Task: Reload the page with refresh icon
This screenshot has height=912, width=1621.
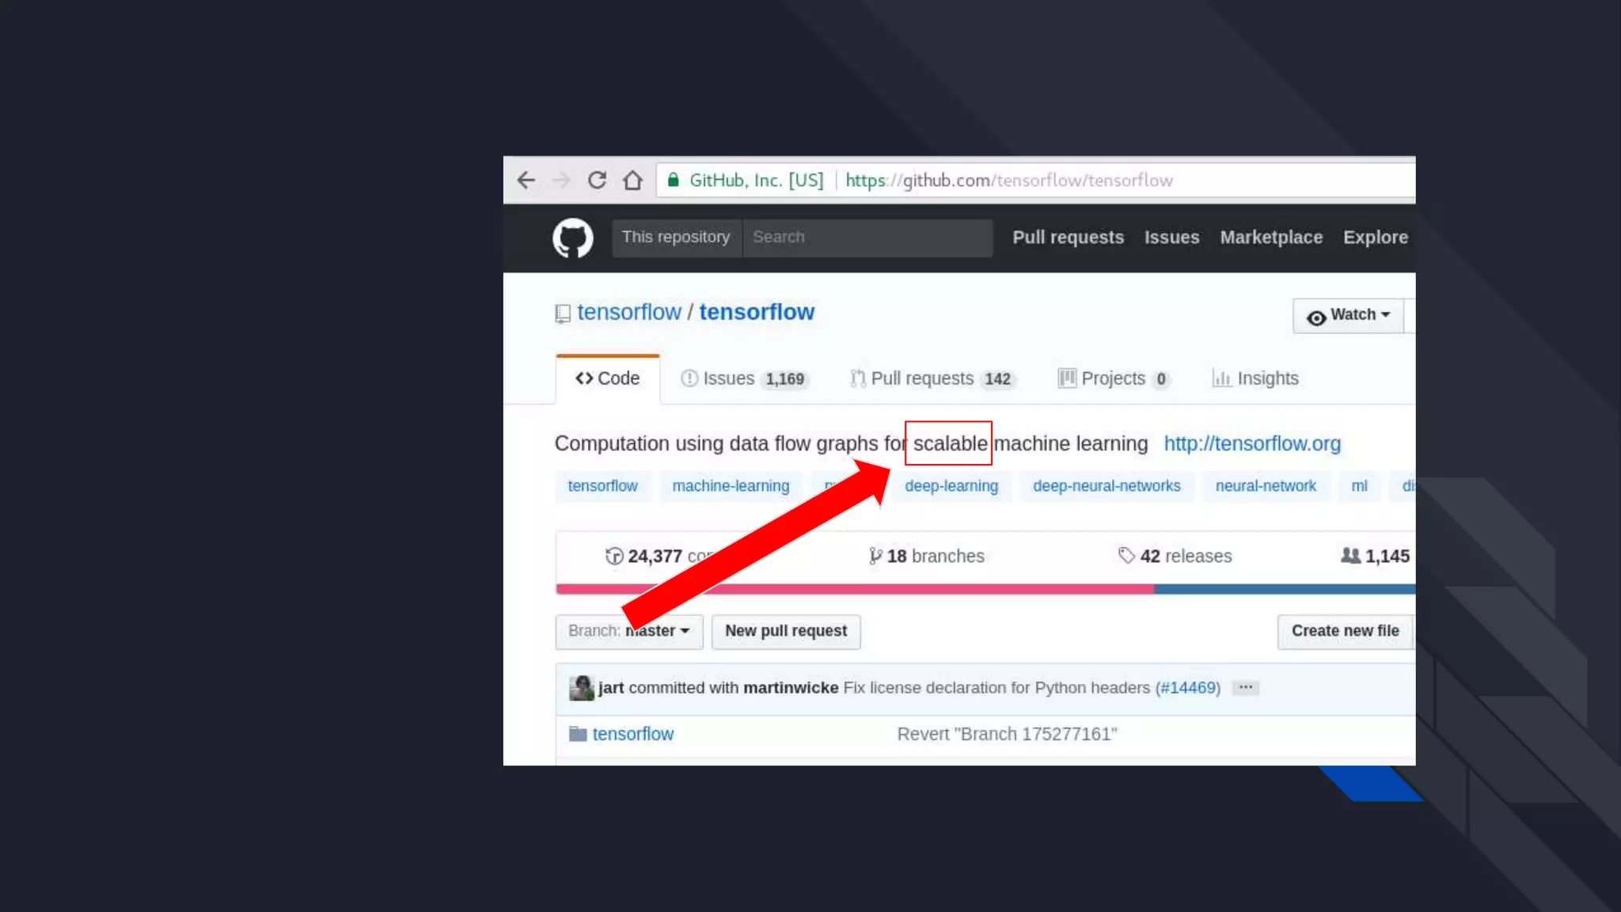Action: (597, 180)
